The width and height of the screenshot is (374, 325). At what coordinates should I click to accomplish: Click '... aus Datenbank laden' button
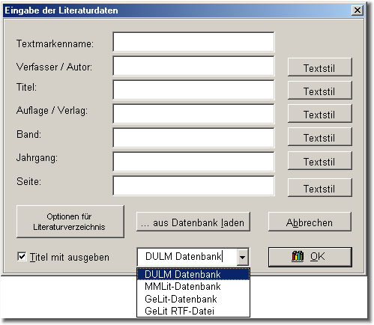click(193, 222)
